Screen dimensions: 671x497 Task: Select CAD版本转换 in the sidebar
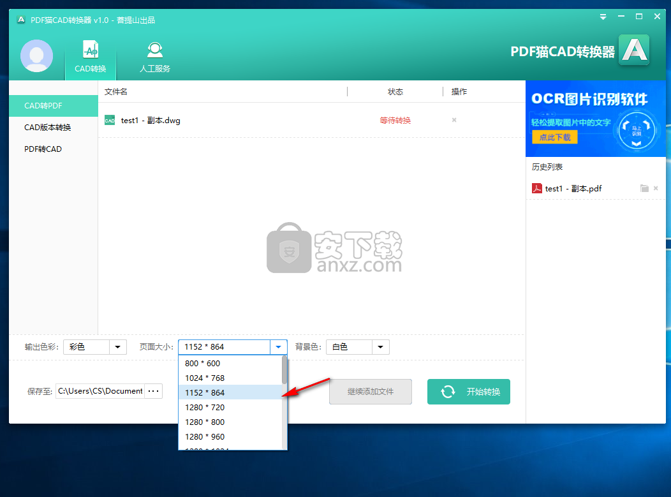(x=54, y=128)
